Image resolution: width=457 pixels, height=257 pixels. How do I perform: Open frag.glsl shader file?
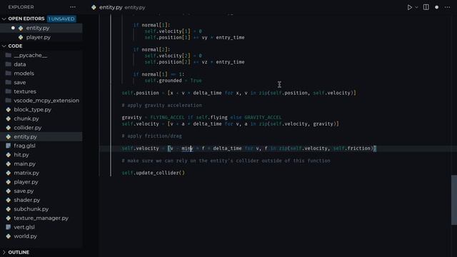[24, 146]
